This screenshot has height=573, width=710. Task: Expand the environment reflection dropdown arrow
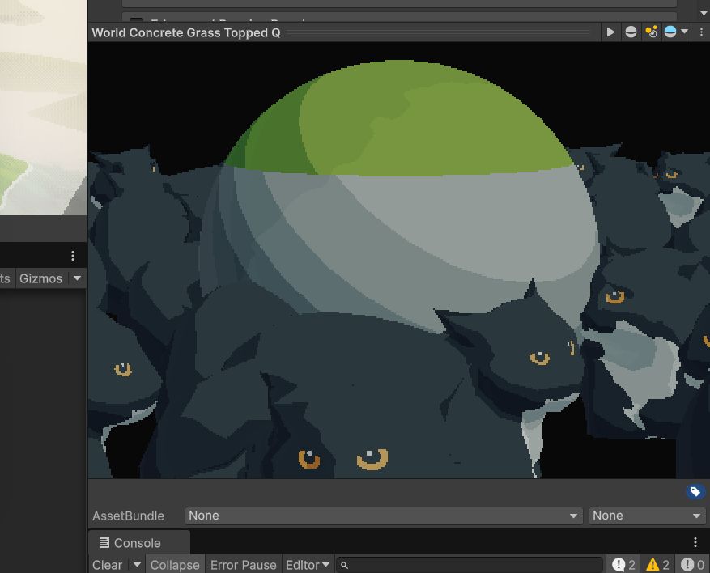pyautogui.click(x=685, y=32)
